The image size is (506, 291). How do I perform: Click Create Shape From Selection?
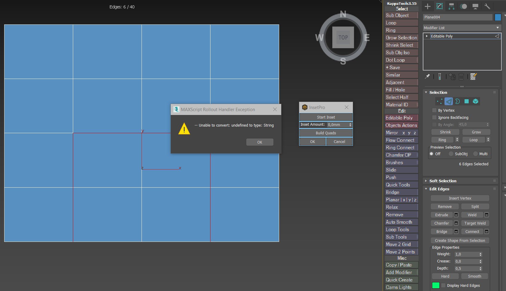(x=460, y=240)
